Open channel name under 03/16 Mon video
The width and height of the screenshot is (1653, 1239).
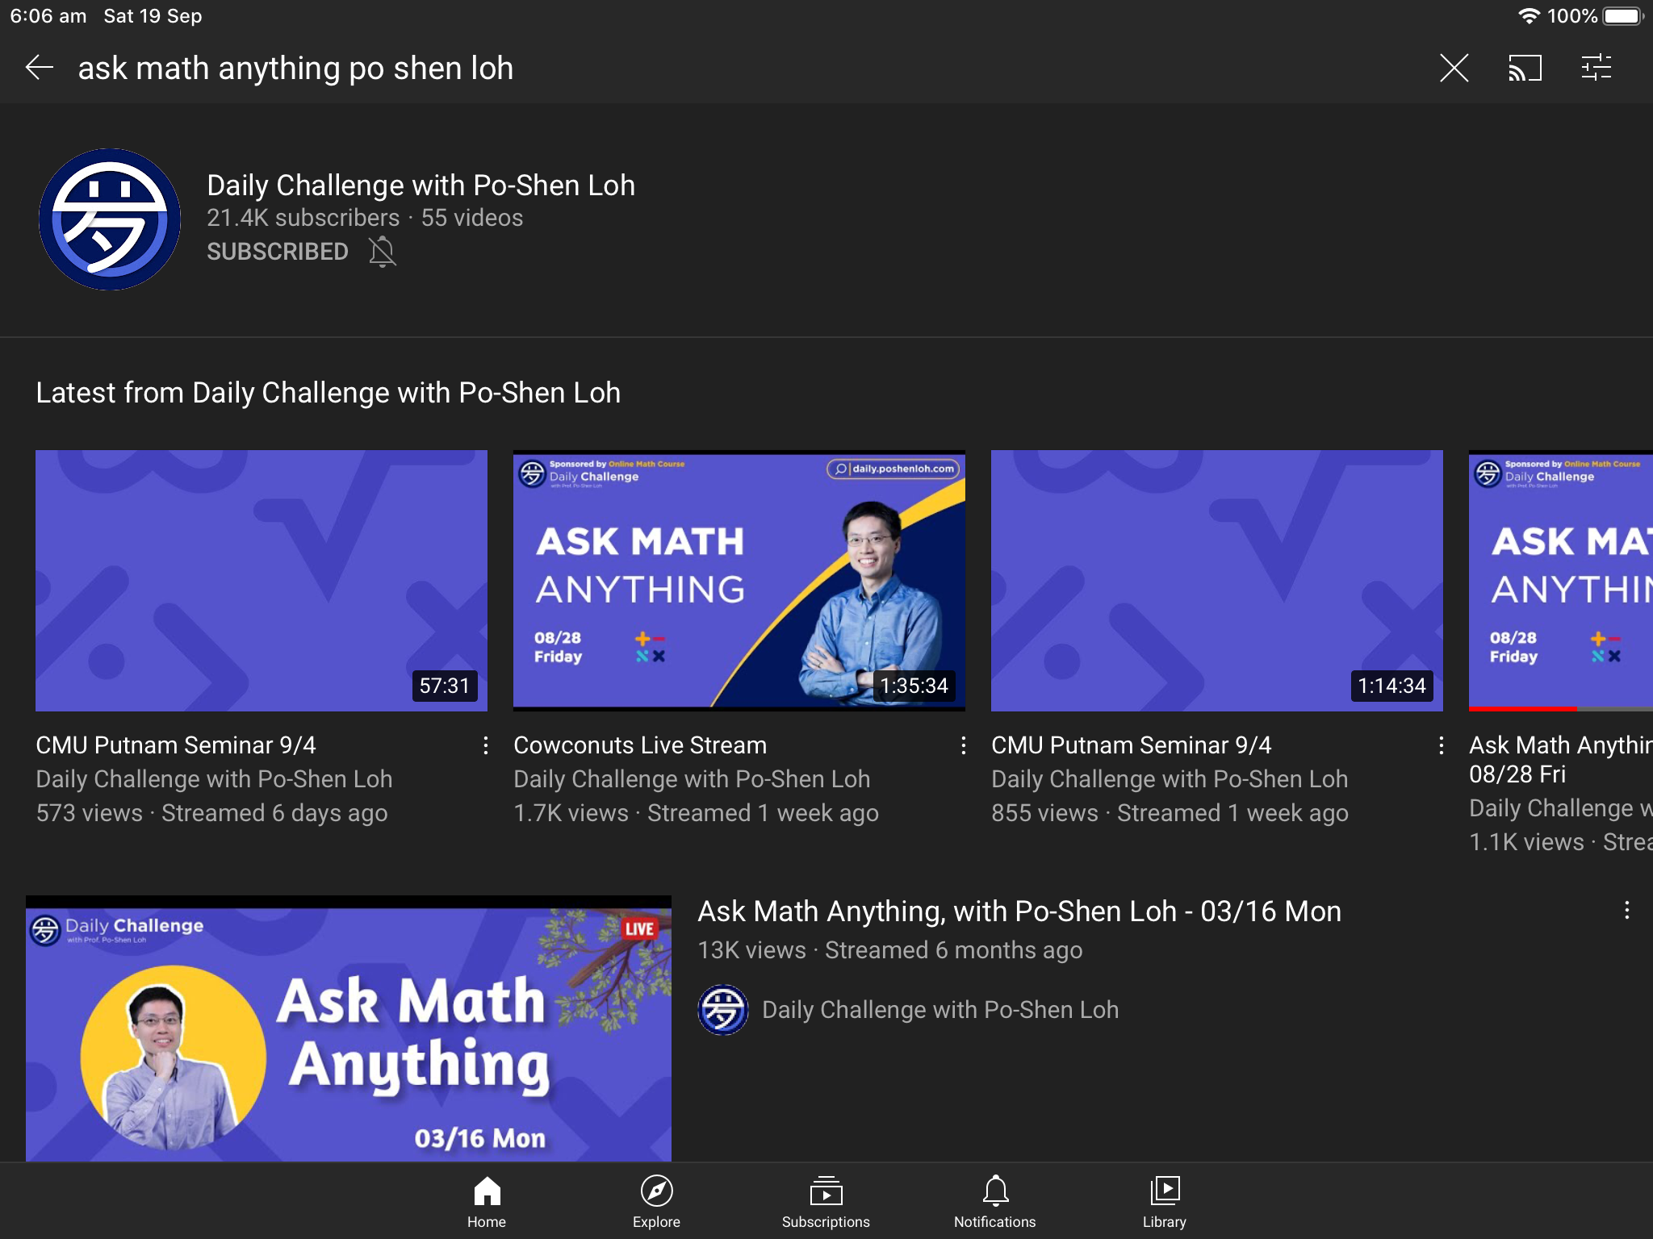[x=940, y=1010]
